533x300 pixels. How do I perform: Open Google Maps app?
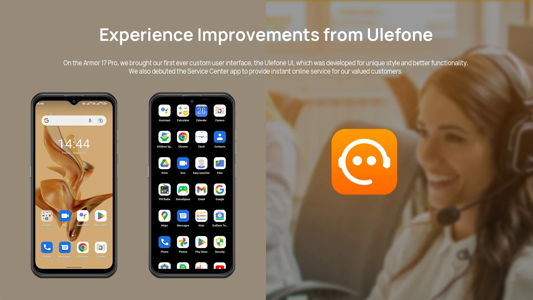(x=164, y=216)
